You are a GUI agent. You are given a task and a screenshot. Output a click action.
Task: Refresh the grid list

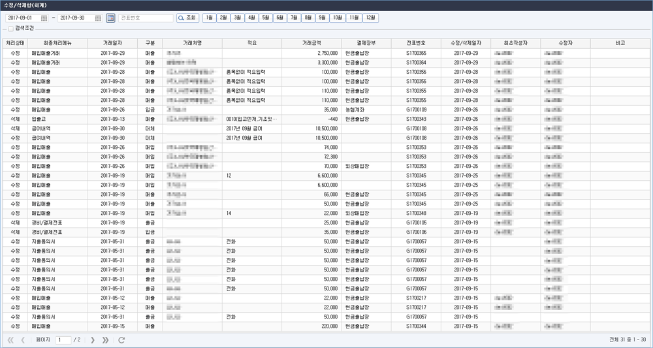click(x=121, y=340)
